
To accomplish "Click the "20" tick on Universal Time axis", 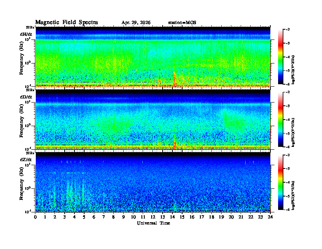I will point(231,217).
